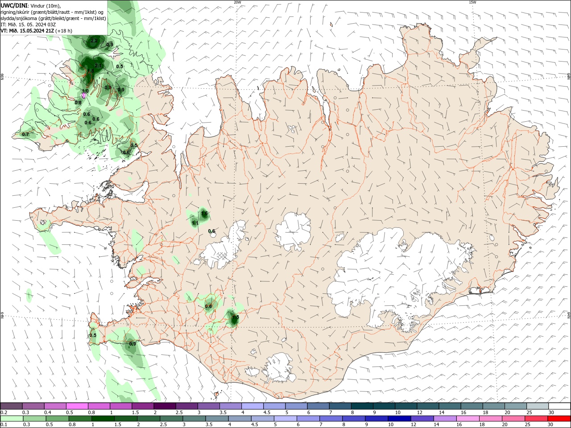Click the 20W longitude label

[237, 2]
